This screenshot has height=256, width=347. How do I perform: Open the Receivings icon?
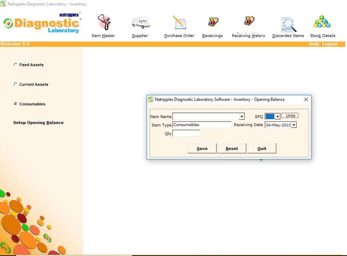213,22
